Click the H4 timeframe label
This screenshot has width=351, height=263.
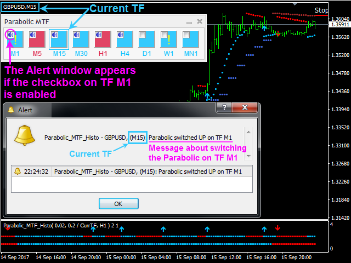125,54
